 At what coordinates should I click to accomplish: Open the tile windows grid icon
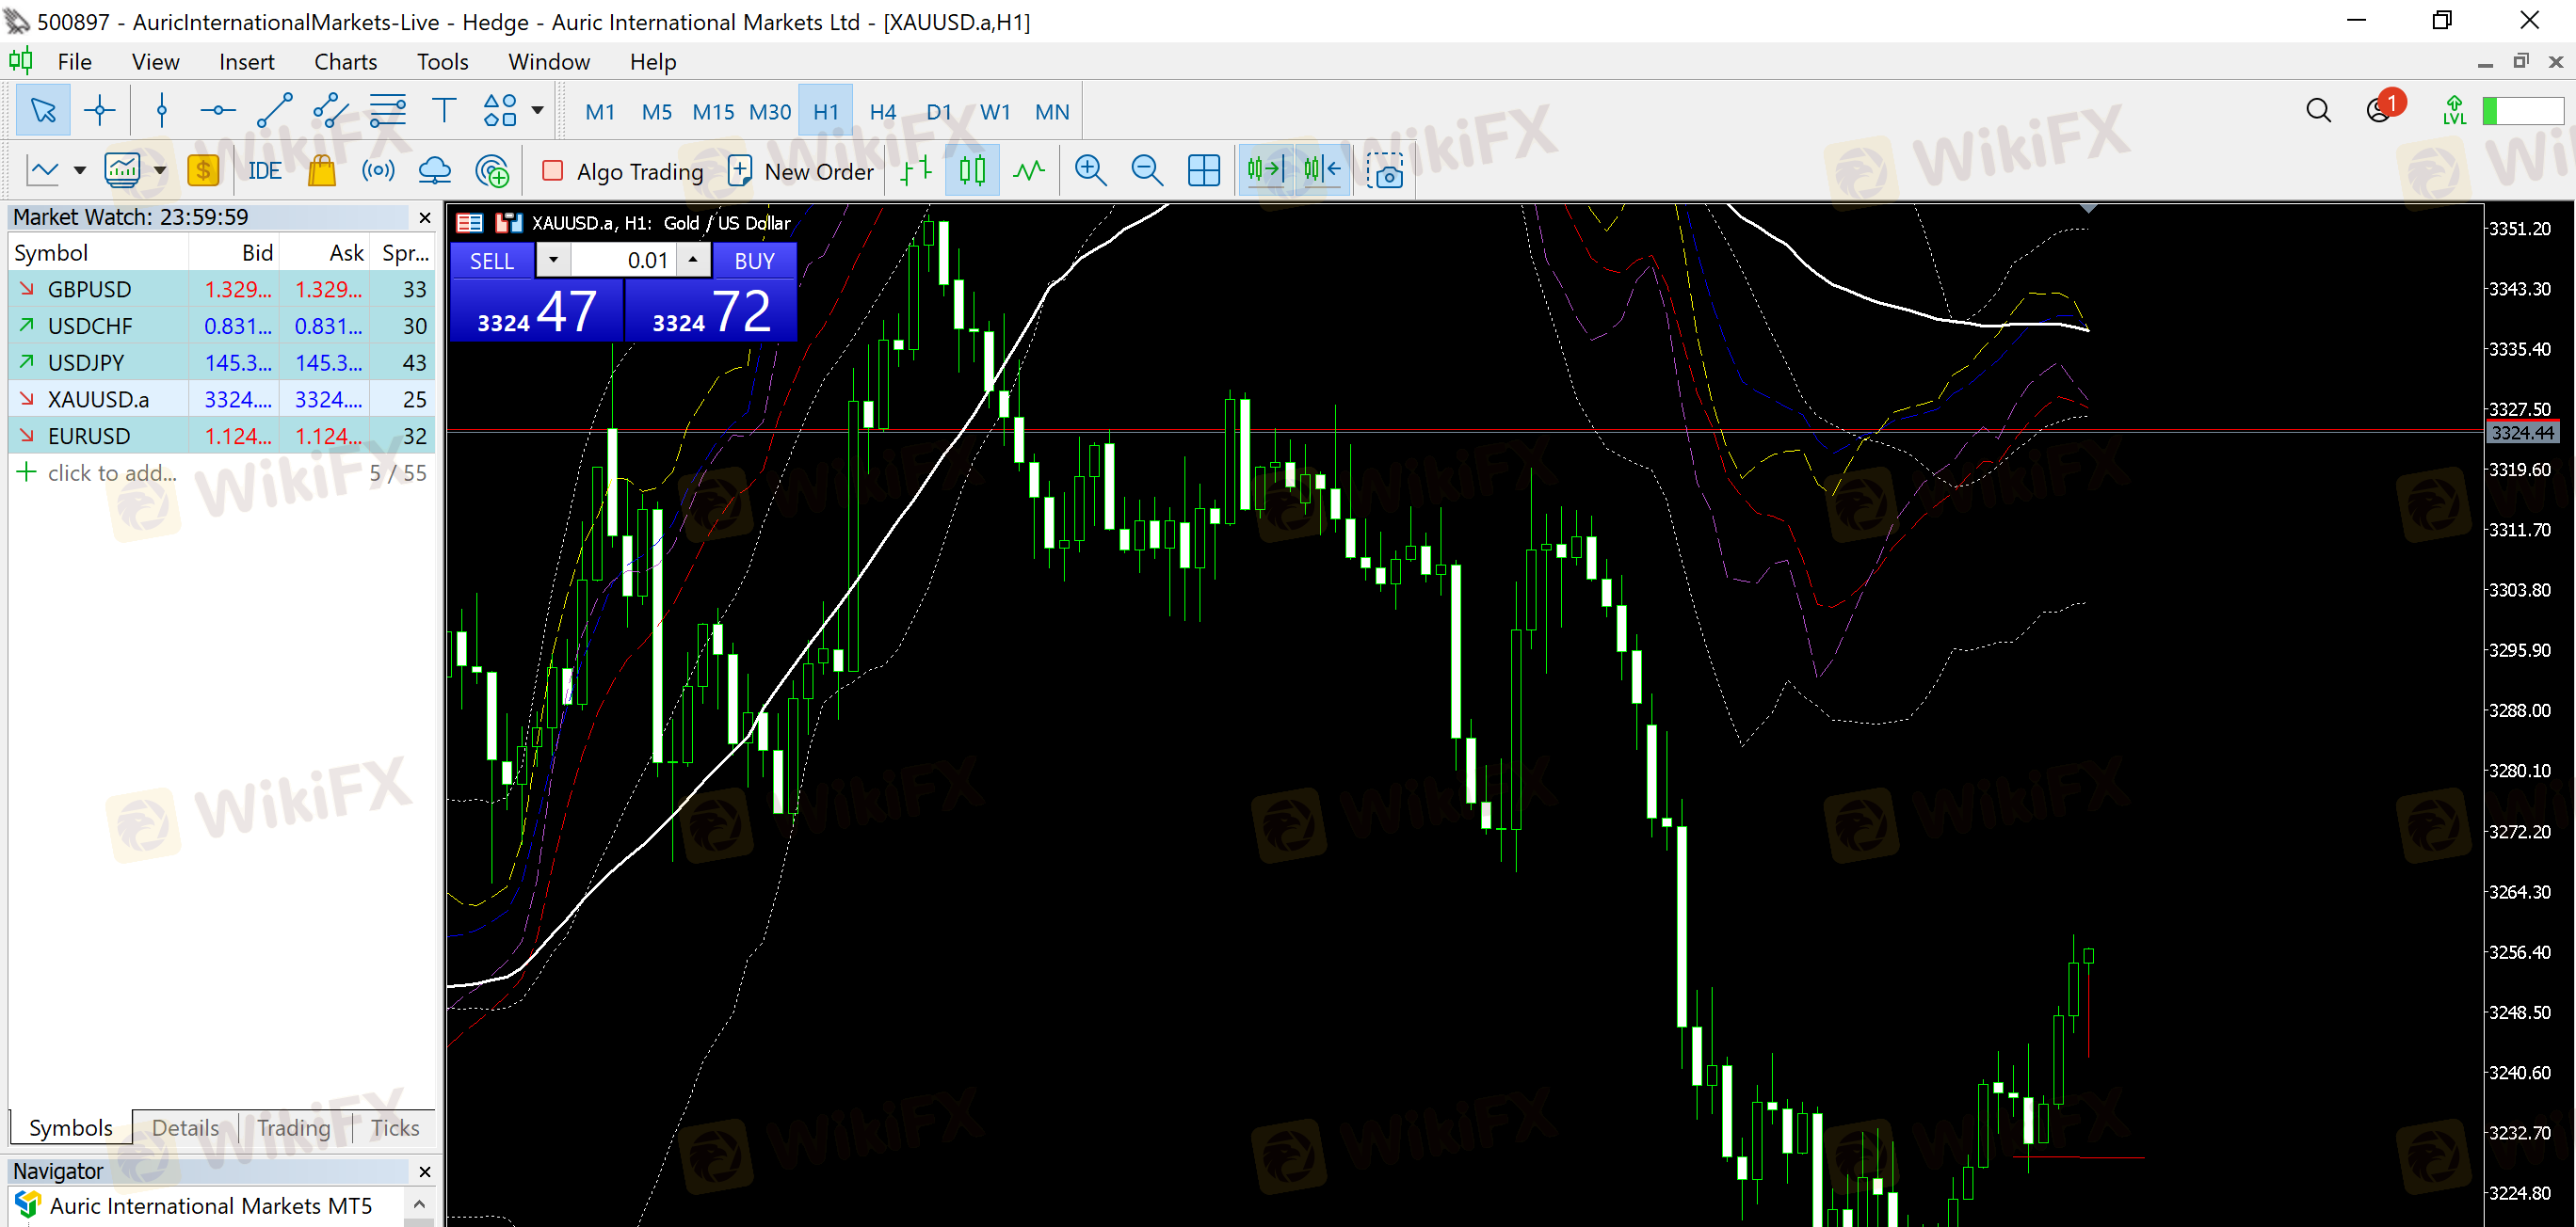coord(1203,171)
